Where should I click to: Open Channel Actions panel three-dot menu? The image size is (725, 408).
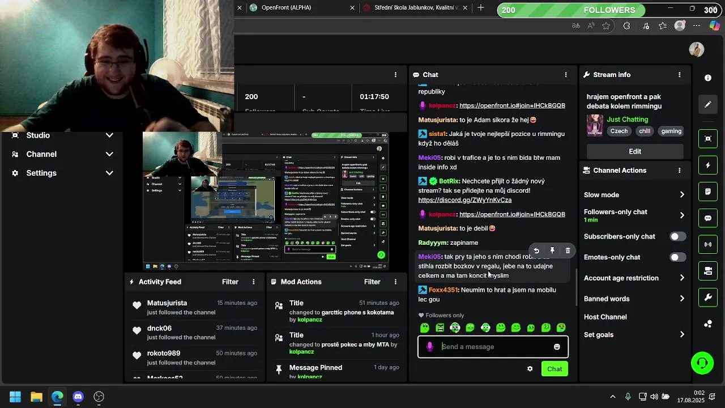[679, 171]
